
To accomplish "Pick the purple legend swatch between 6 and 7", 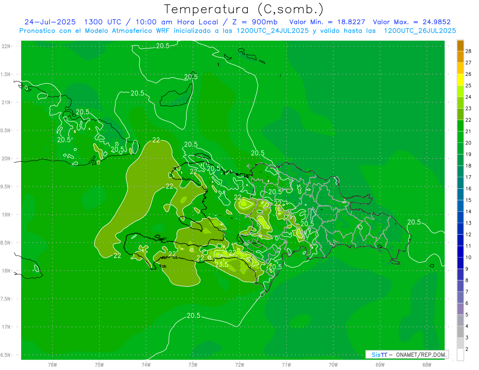I will tap(460, 297).
